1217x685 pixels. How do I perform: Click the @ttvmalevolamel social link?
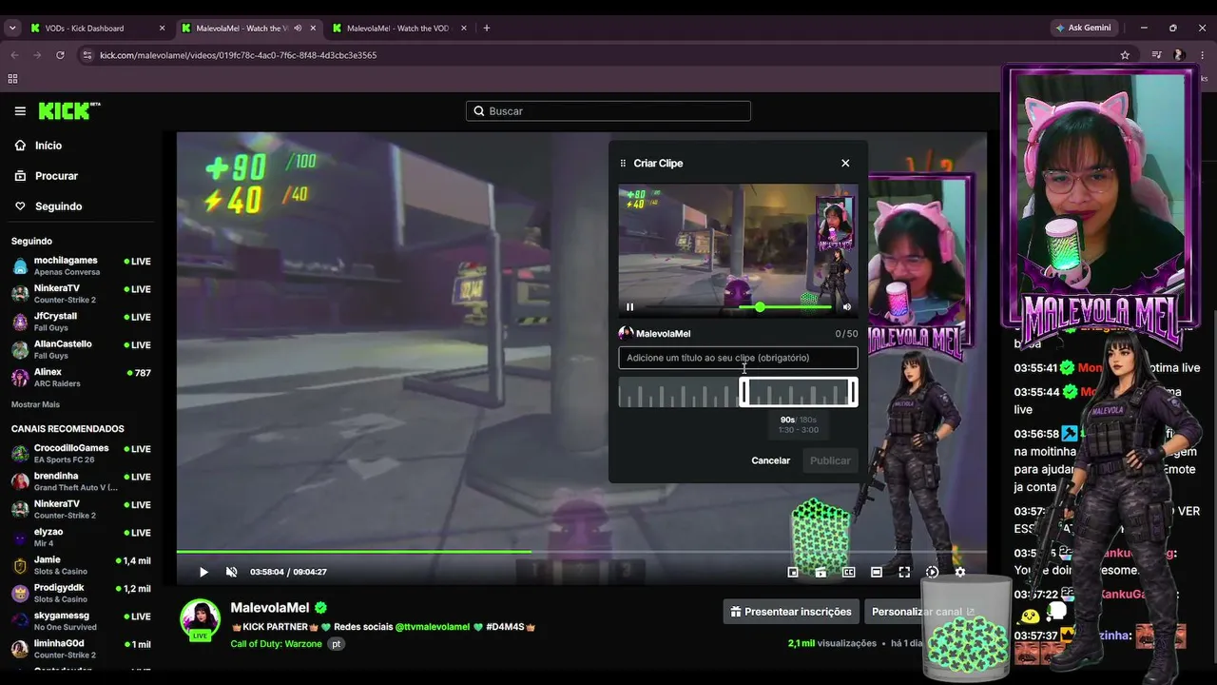[433, 627]
